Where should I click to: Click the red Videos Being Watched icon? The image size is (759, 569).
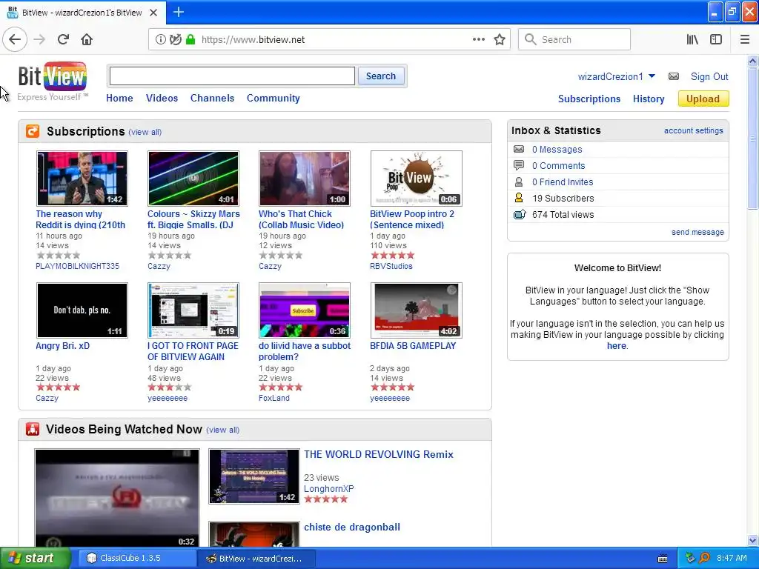click(33, 429)
